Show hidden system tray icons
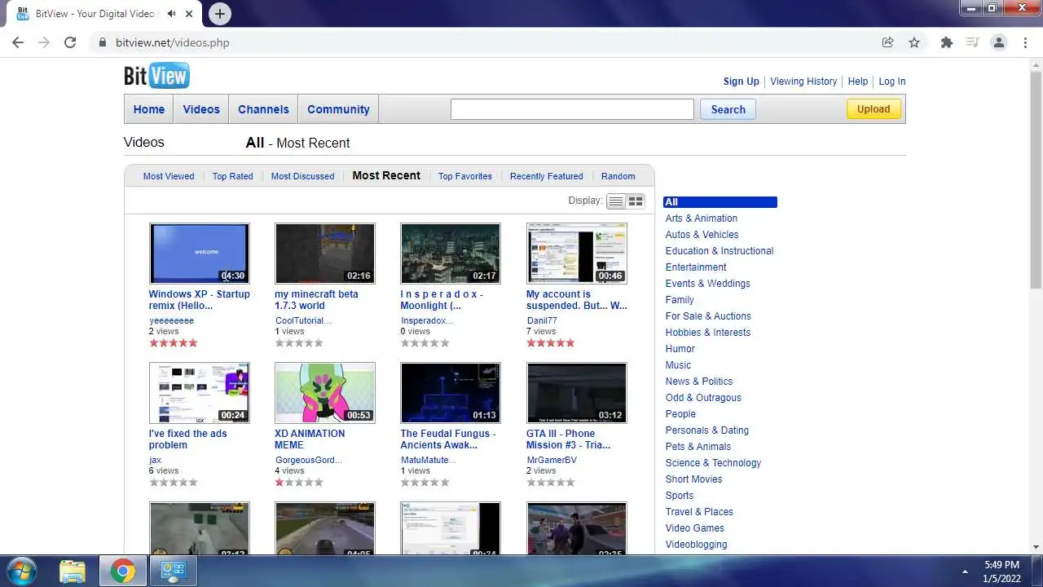Screen dimensions: 1043x587 [x=966, y=572]
